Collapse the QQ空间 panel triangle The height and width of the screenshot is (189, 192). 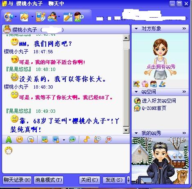(x=136, y=92)
